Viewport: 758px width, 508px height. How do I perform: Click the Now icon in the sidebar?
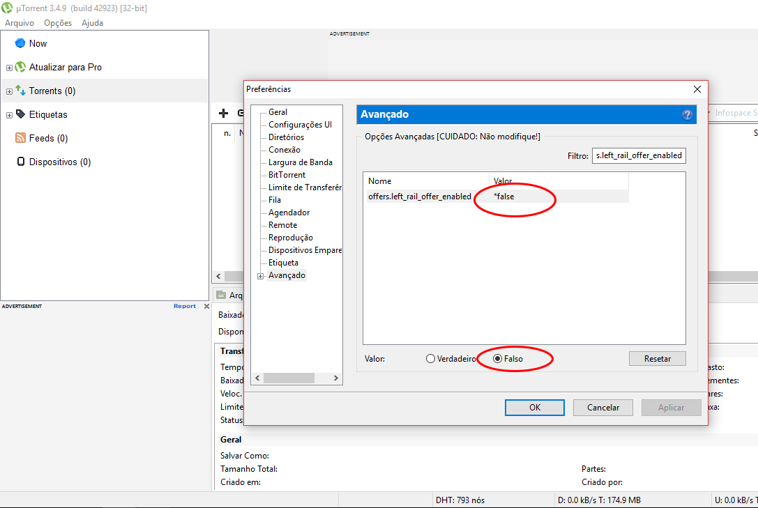click(x=20, y=43)
